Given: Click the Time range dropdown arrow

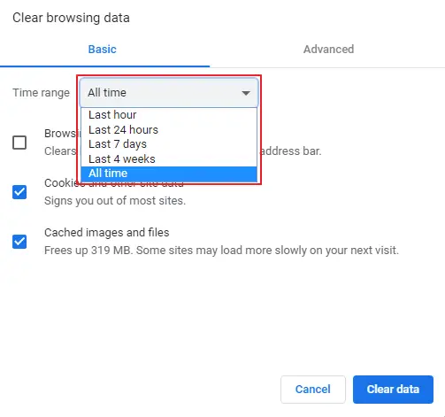Looking at the screenshot, I should click(246, 93).
